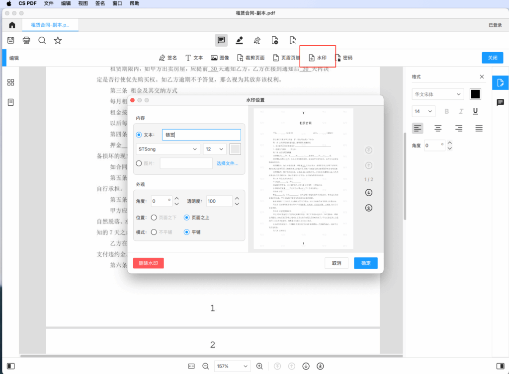Adjust 透明度 opacity stepper arrows
The height and width of the screenshot is (374, 509).
(x=237, y=201)
